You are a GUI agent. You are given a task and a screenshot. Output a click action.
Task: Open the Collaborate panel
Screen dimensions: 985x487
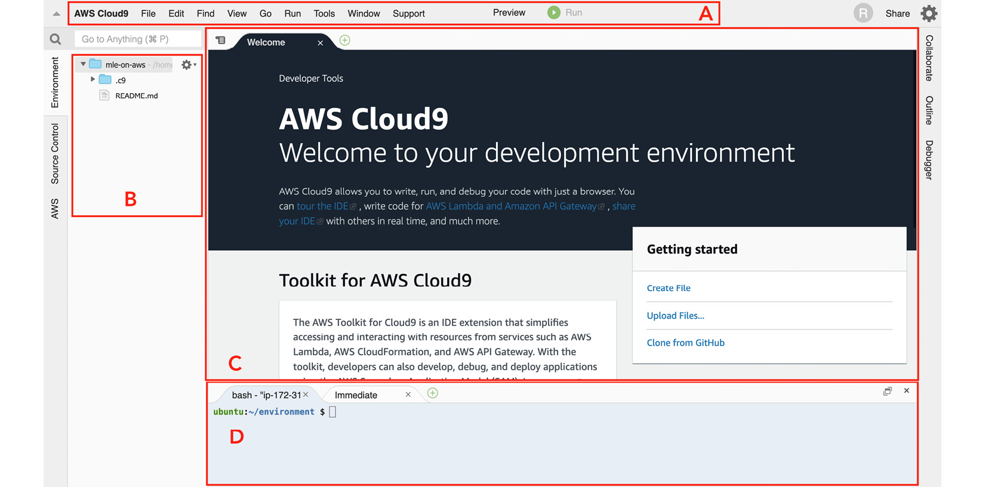click(929, 58)
